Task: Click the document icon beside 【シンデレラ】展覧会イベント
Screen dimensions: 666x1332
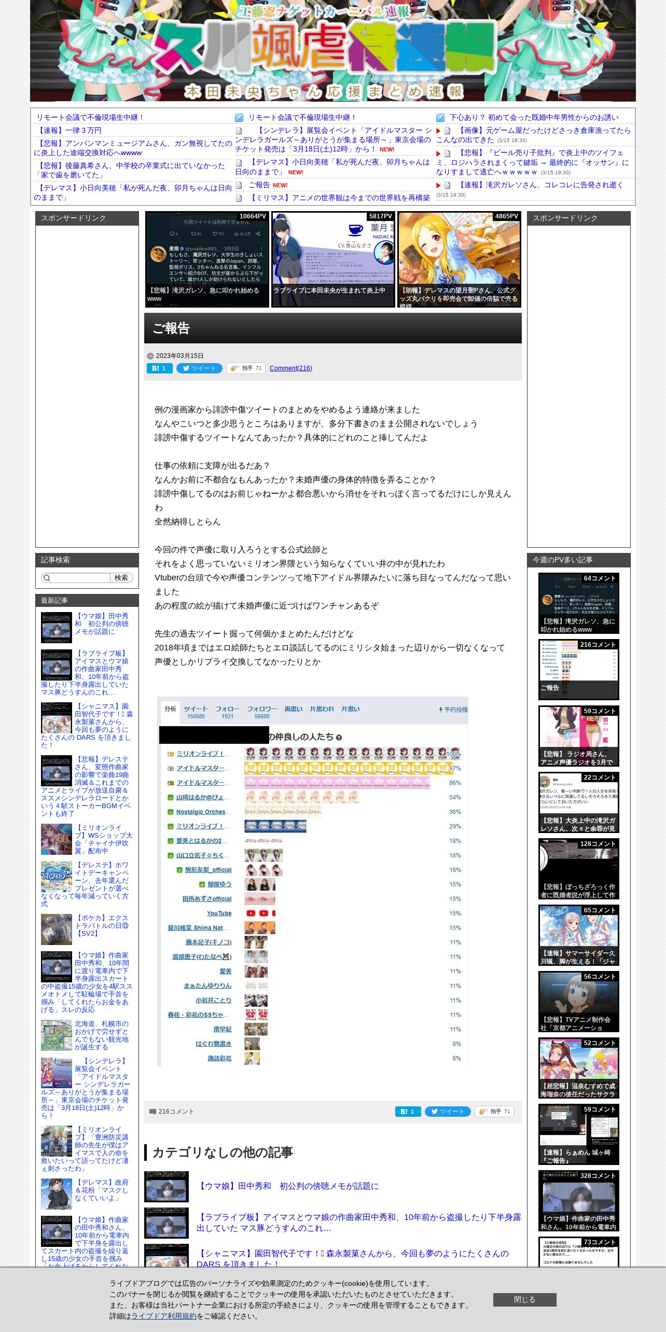Action: [x=239, y=131]
